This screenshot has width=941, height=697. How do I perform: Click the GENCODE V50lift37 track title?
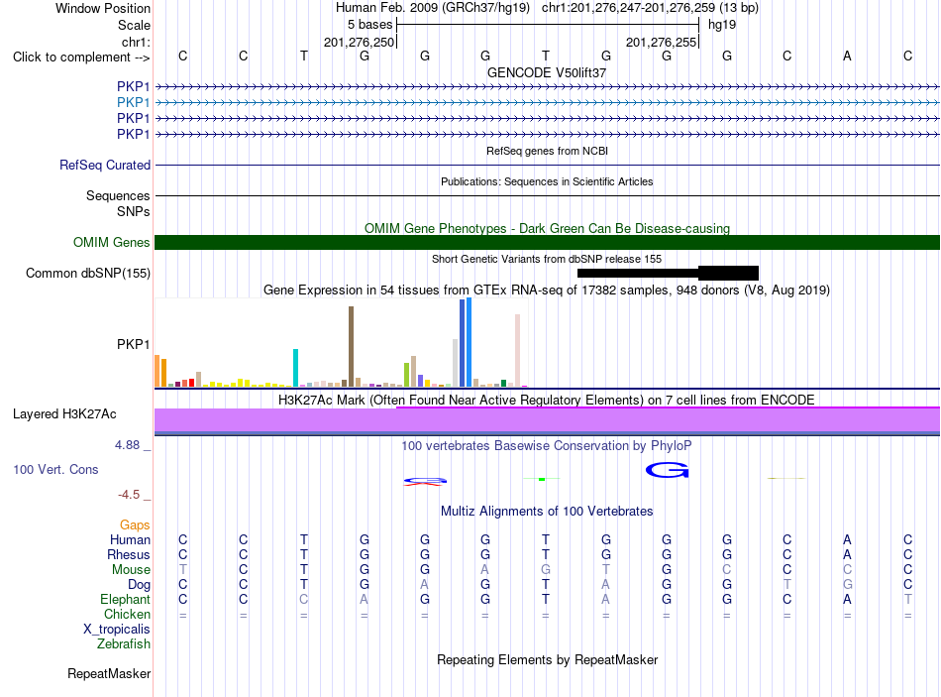tap(547, 72)
